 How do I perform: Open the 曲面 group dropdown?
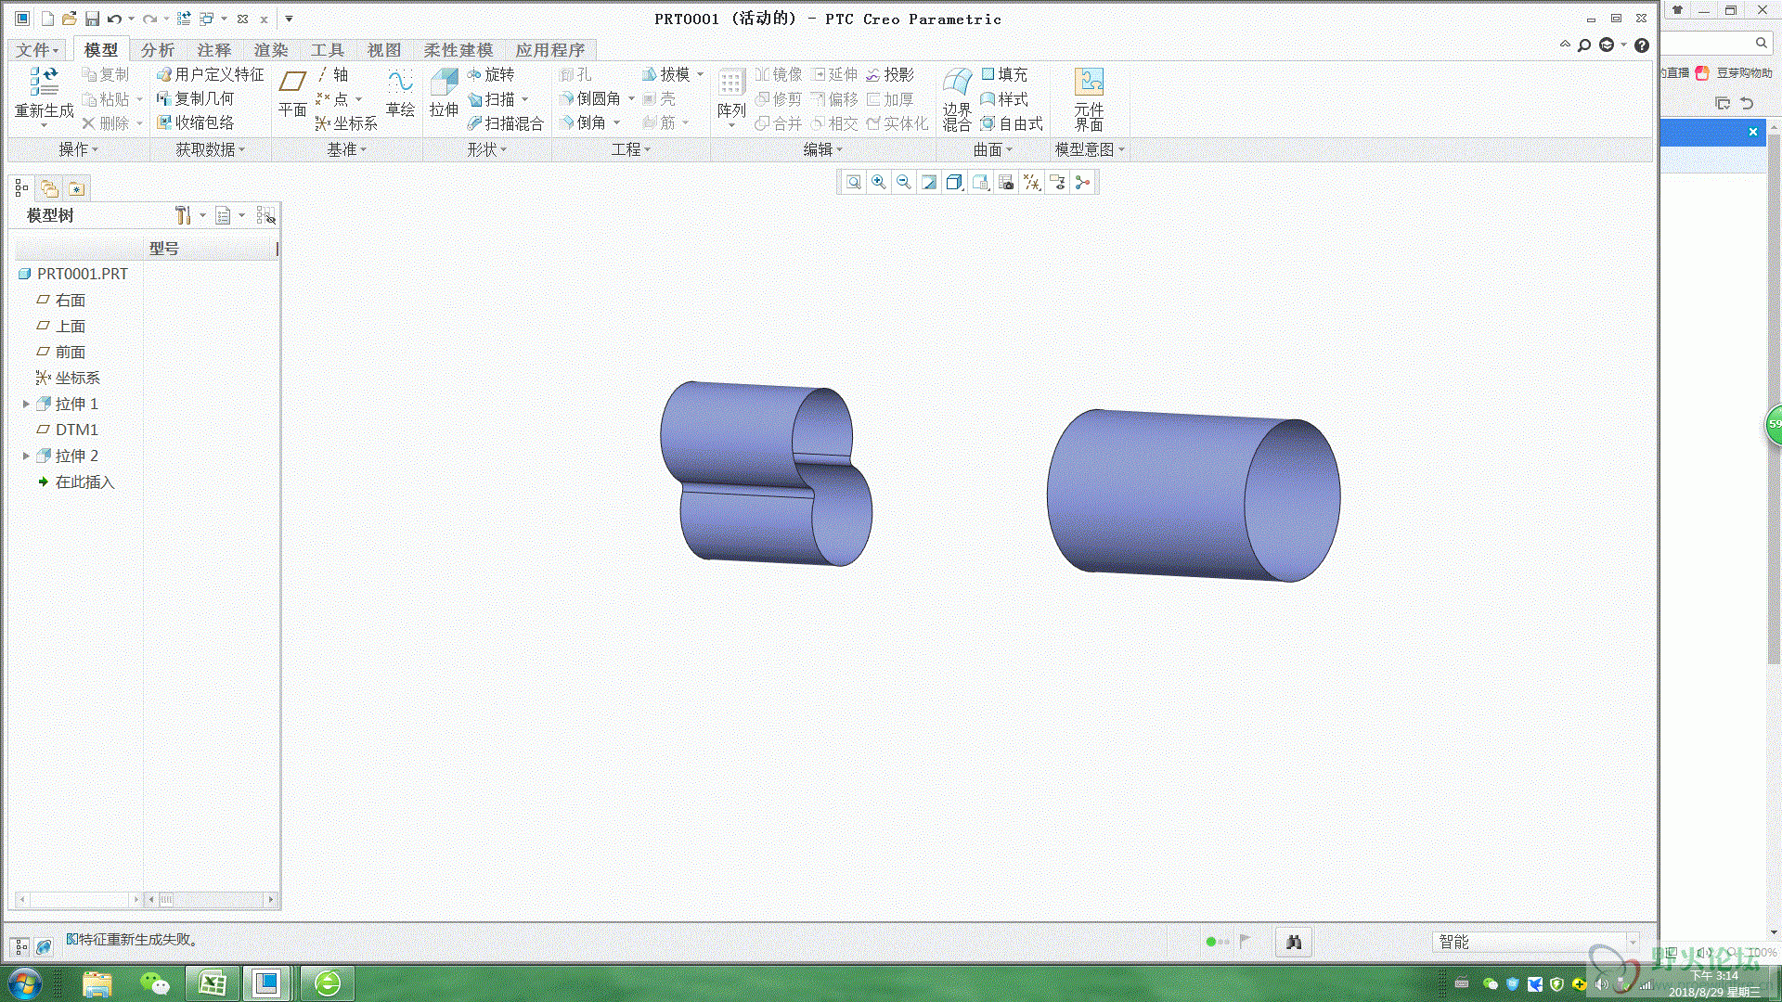(992, 149)
